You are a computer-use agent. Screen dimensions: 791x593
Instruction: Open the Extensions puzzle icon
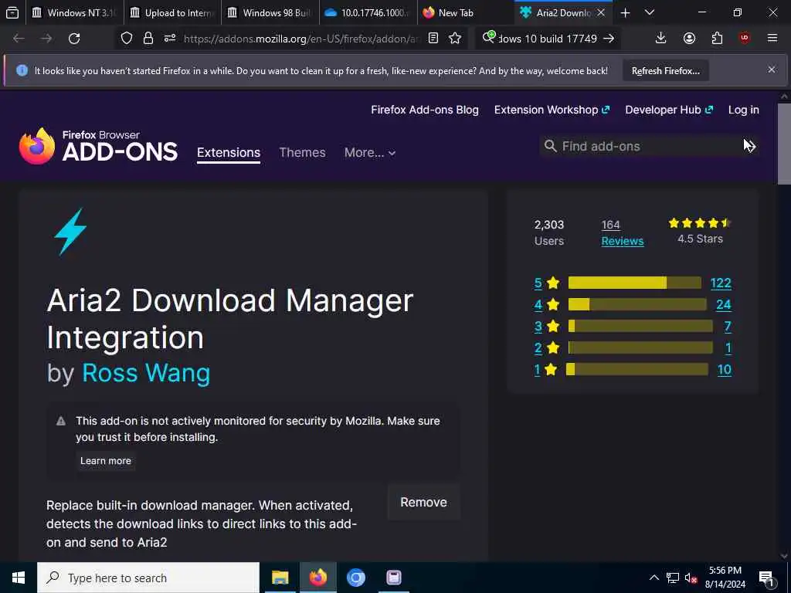pos(717,39)
